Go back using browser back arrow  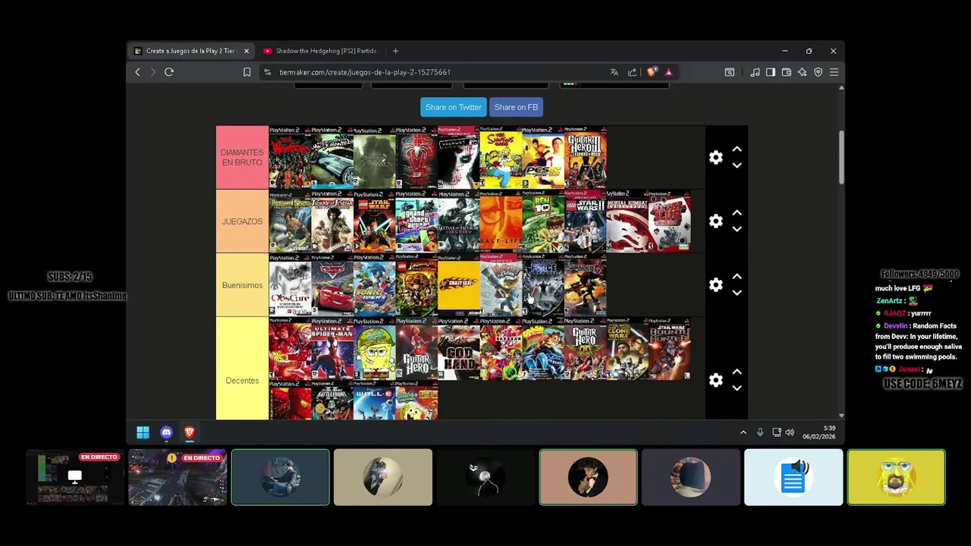click(x=137, y=72)
